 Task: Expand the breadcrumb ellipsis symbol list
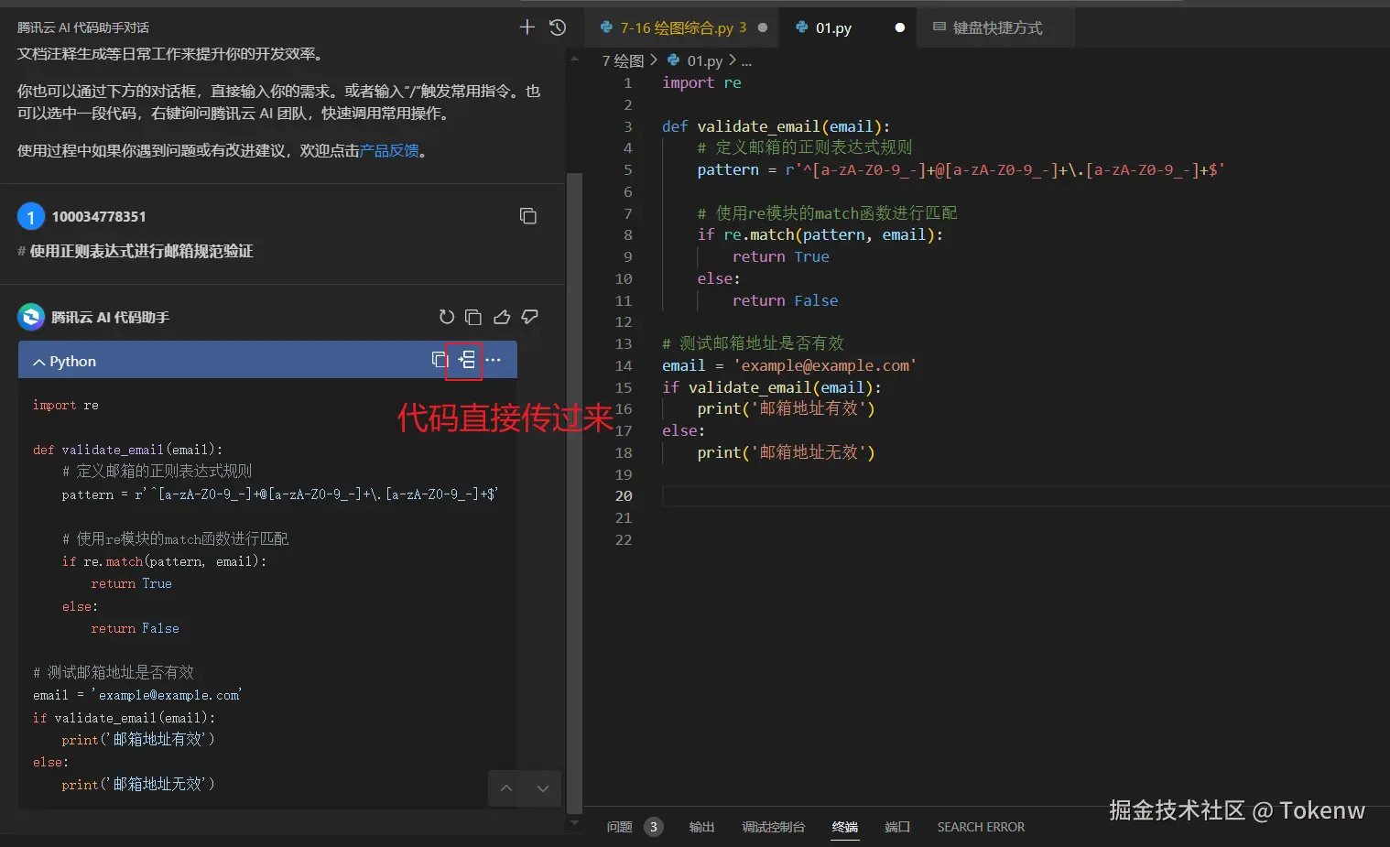(x=746, y=61)
